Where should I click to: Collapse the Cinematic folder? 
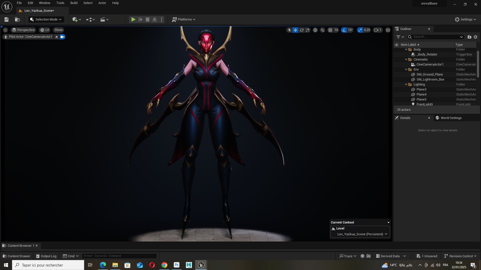pos(406,59)
